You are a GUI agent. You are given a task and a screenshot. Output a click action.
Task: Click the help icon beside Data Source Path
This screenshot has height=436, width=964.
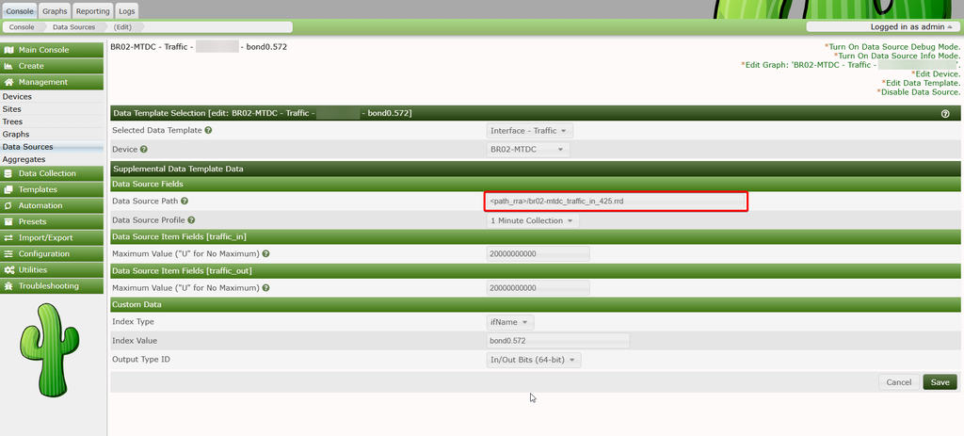(185, 202)
